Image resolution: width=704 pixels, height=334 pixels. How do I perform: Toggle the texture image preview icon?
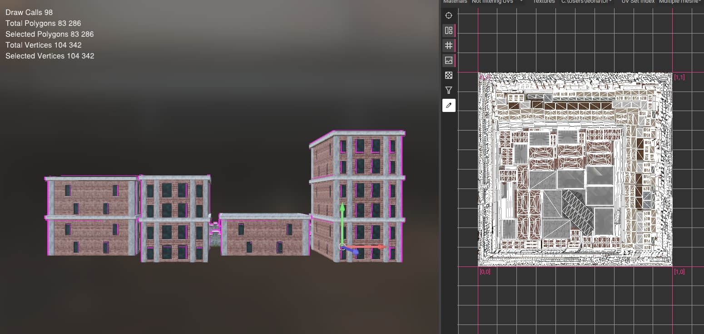pyautogui.click(x=449, y=60)
